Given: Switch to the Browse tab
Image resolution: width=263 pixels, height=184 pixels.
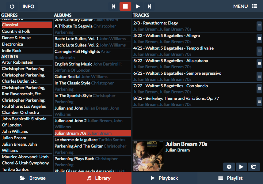Looking at the screenshot, I should pos(33,178).
